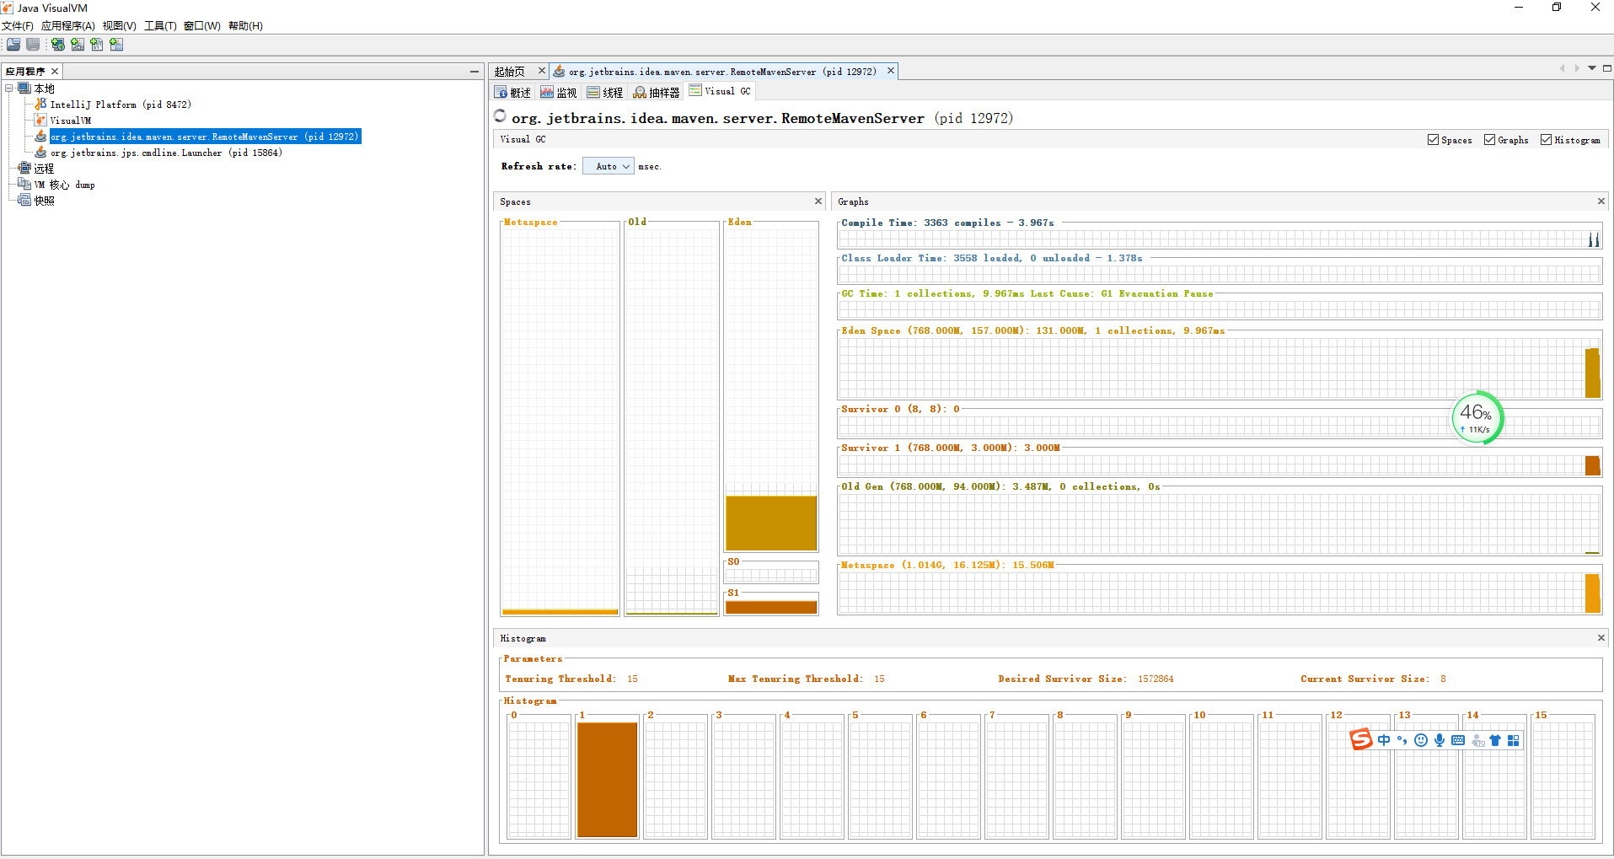
Task: Select org.jetbrains.jps.cmdline.Launcher (pid 15864)
Action: (166, 153)
